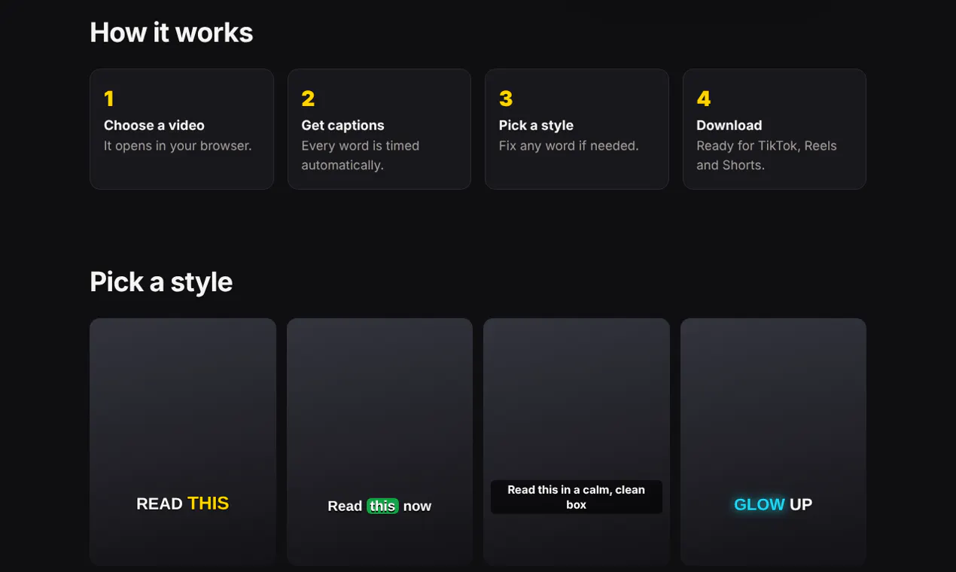The height and width of the screenshot is (572, 956).
Task: Click the yellow number 2 step badge
Action: click(x=308, y=99)
